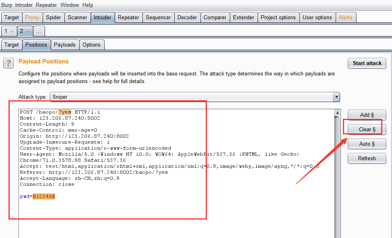
Task: Open the Decoder tab
Action: pyautogui.click(x=187, y=17)
